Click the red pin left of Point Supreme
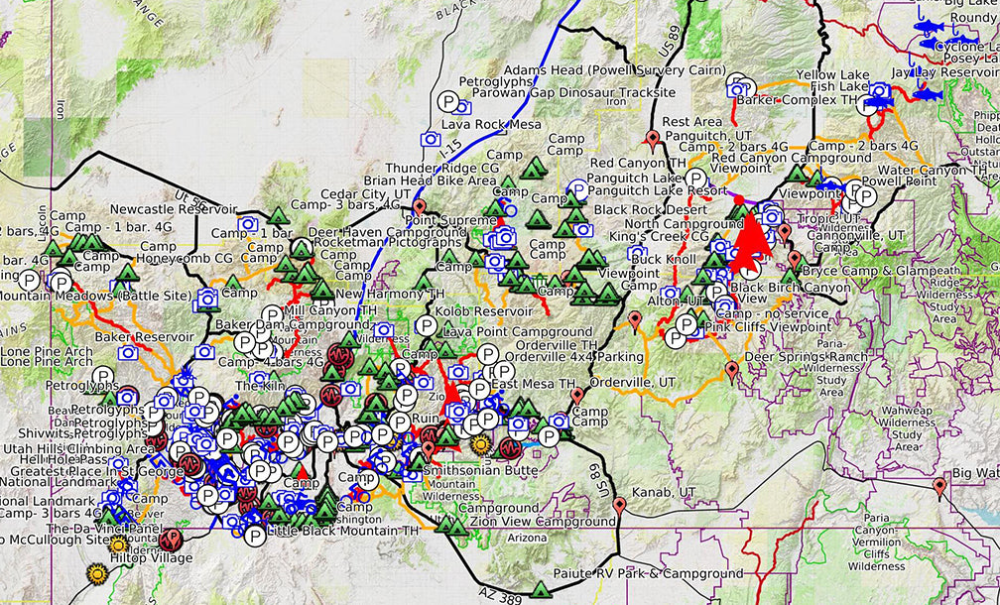This screenshot has height=605, width=1000. point(420,206)
